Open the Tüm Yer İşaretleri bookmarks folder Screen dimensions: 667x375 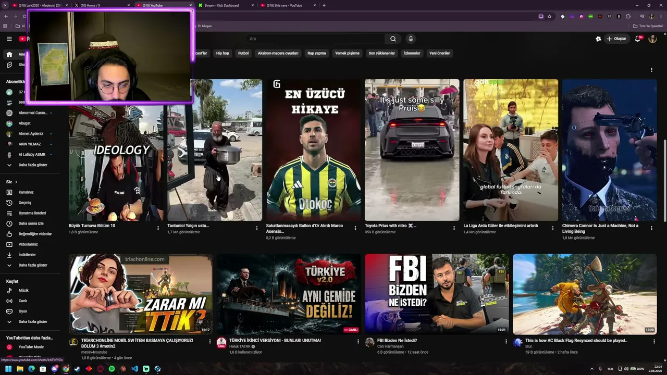click(x=648, y=26)
